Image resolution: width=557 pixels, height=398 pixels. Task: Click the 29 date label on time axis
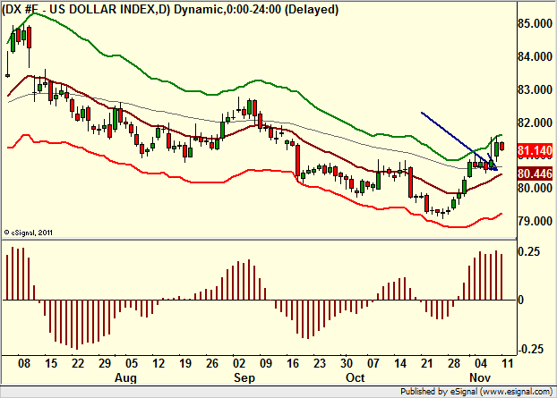(105, 364)
